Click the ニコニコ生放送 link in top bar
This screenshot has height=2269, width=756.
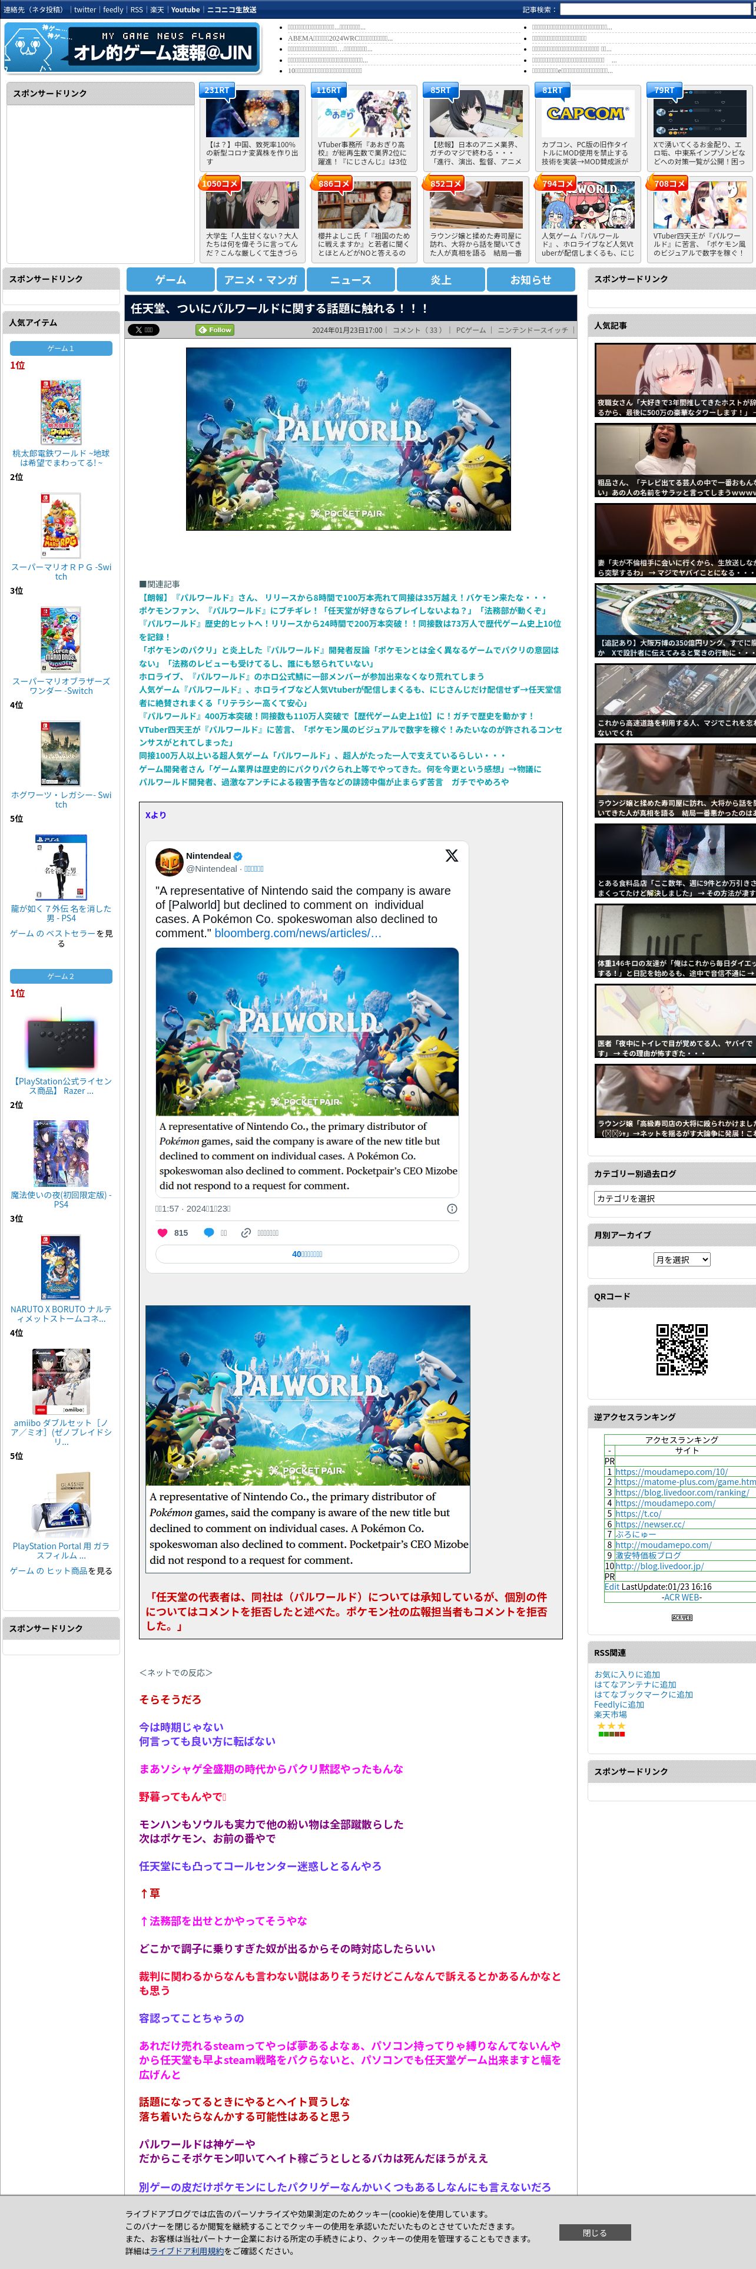pos(231,9)
